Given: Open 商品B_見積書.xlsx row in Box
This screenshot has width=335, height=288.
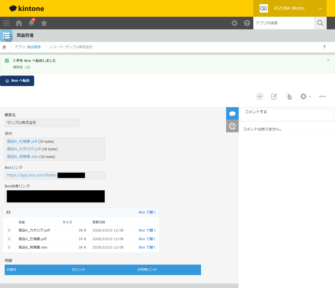Looking at the screenshot, I should click(x=147, y=247).
